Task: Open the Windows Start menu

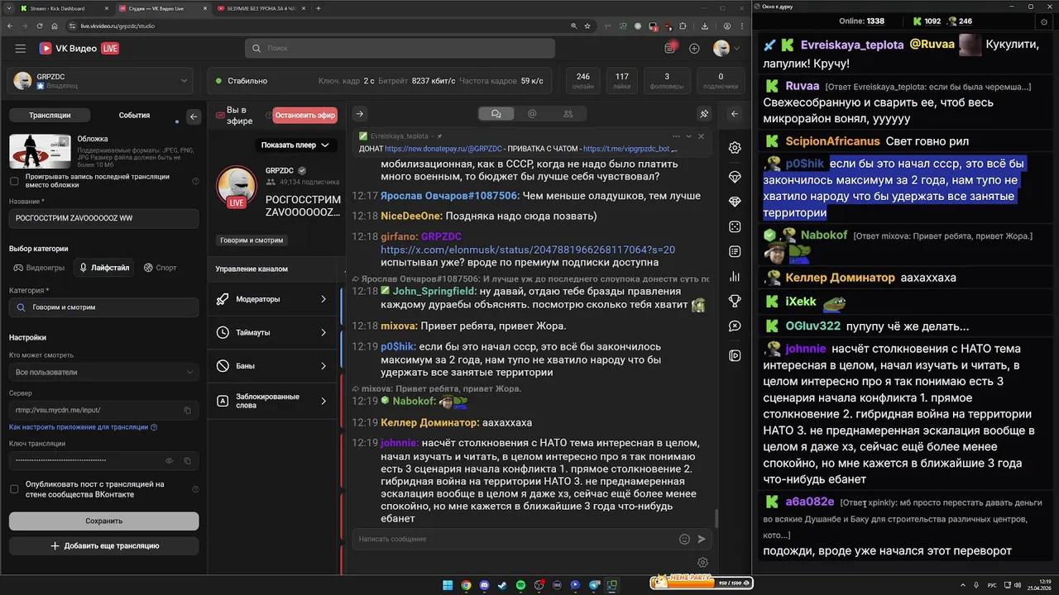Action: 448,585
